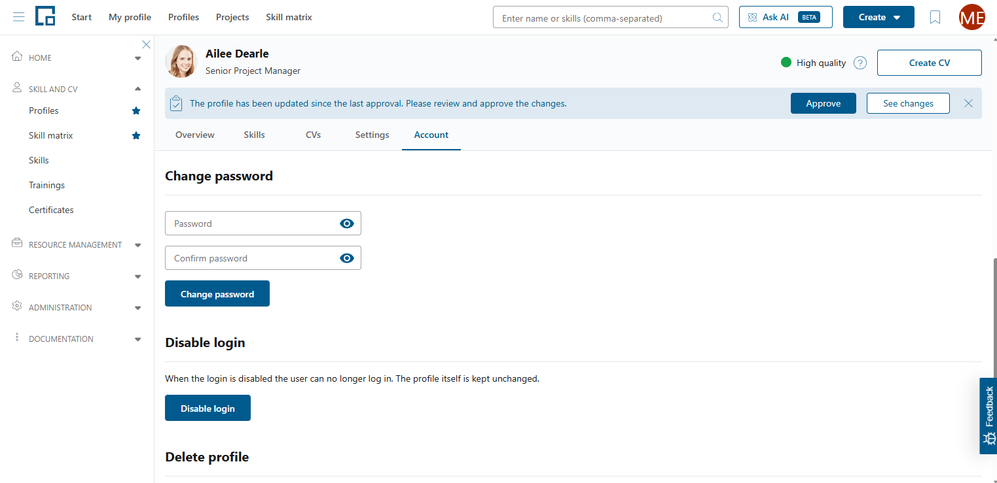Open the Ask AI beta assistant
The image size is (997, 483).
coord(786,17)
